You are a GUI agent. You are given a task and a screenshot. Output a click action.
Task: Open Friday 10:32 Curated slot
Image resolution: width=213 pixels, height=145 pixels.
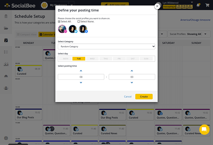tap(140, 115)
